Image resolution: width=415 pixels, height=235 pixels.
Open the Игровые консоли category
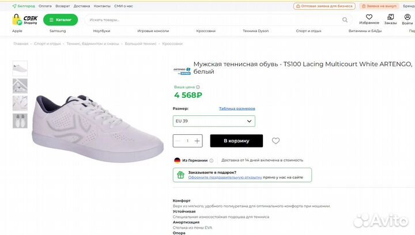point(153,31)
